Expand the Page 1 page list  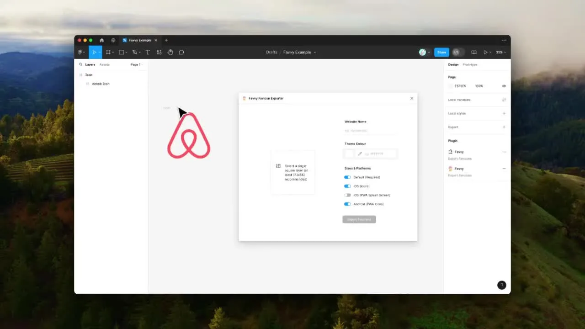click(136, 64)
